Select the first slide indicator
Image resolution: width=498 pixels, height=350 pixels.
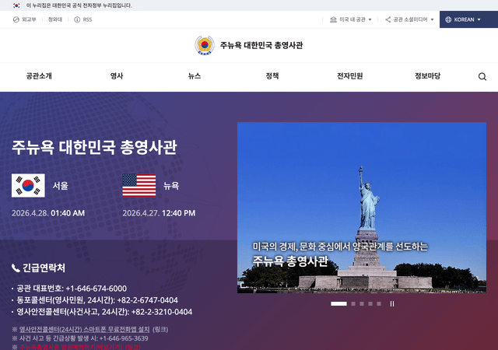[338, 303]
